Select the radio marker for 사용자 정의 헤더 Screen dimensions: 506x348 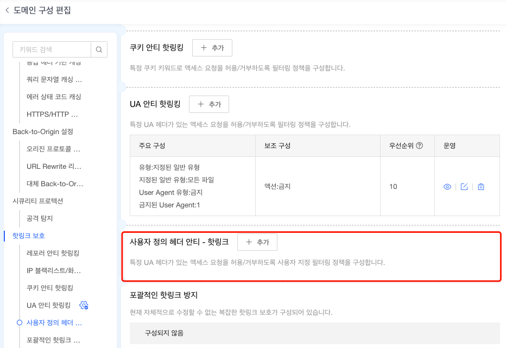pyautogui.click(x=20, y=322)
